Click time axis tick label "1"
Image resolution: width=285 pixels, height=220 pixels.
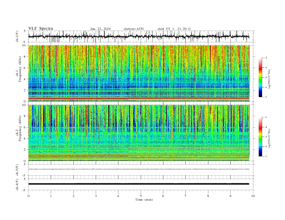pos(51,196)
